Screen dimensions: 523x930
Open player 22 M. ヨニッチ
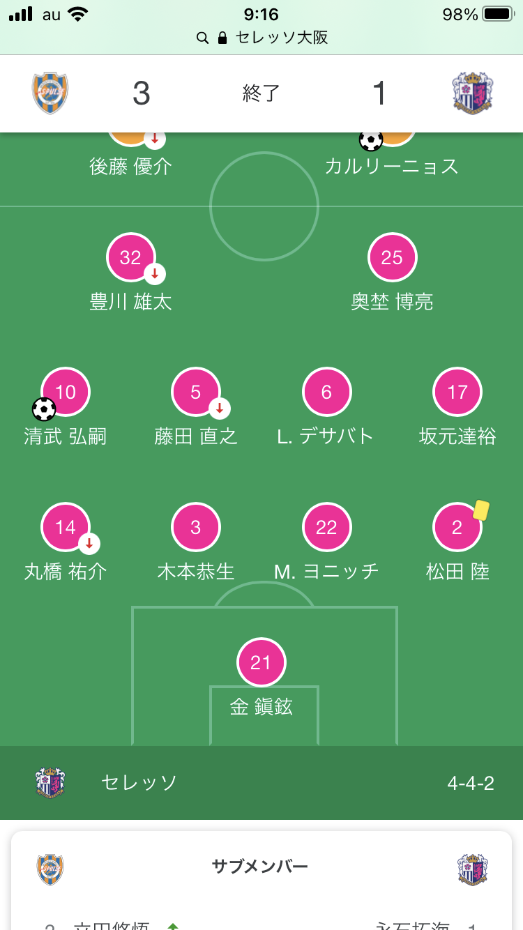(x=326, y=528)
